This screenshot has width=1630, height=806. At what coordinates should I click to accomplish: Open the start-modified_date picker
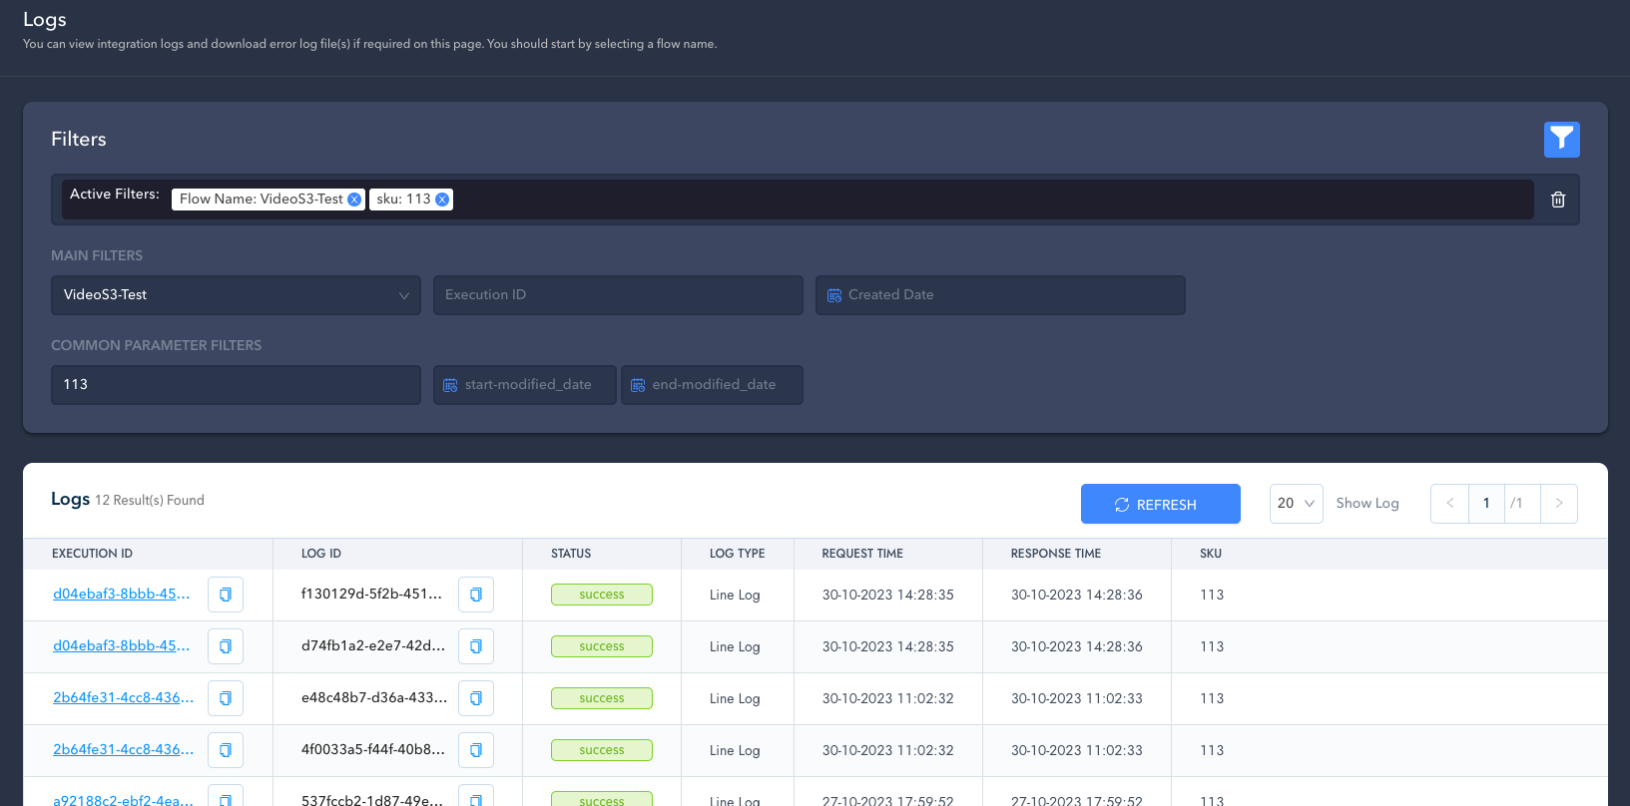click(x=525, y=385)
